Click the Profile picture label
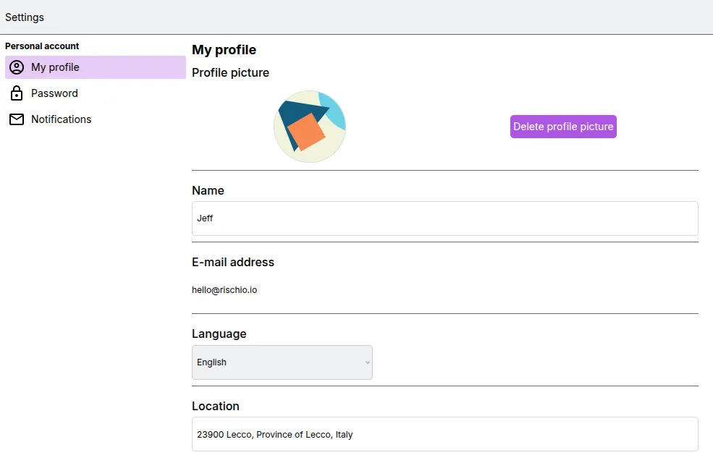This screenshot has width=713, height=463. point(230,72)
